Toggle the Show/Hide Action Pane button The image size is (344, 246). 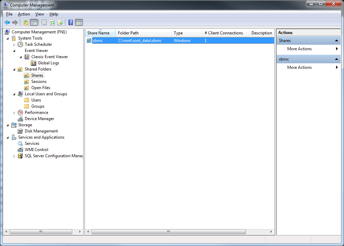[79, 22]
